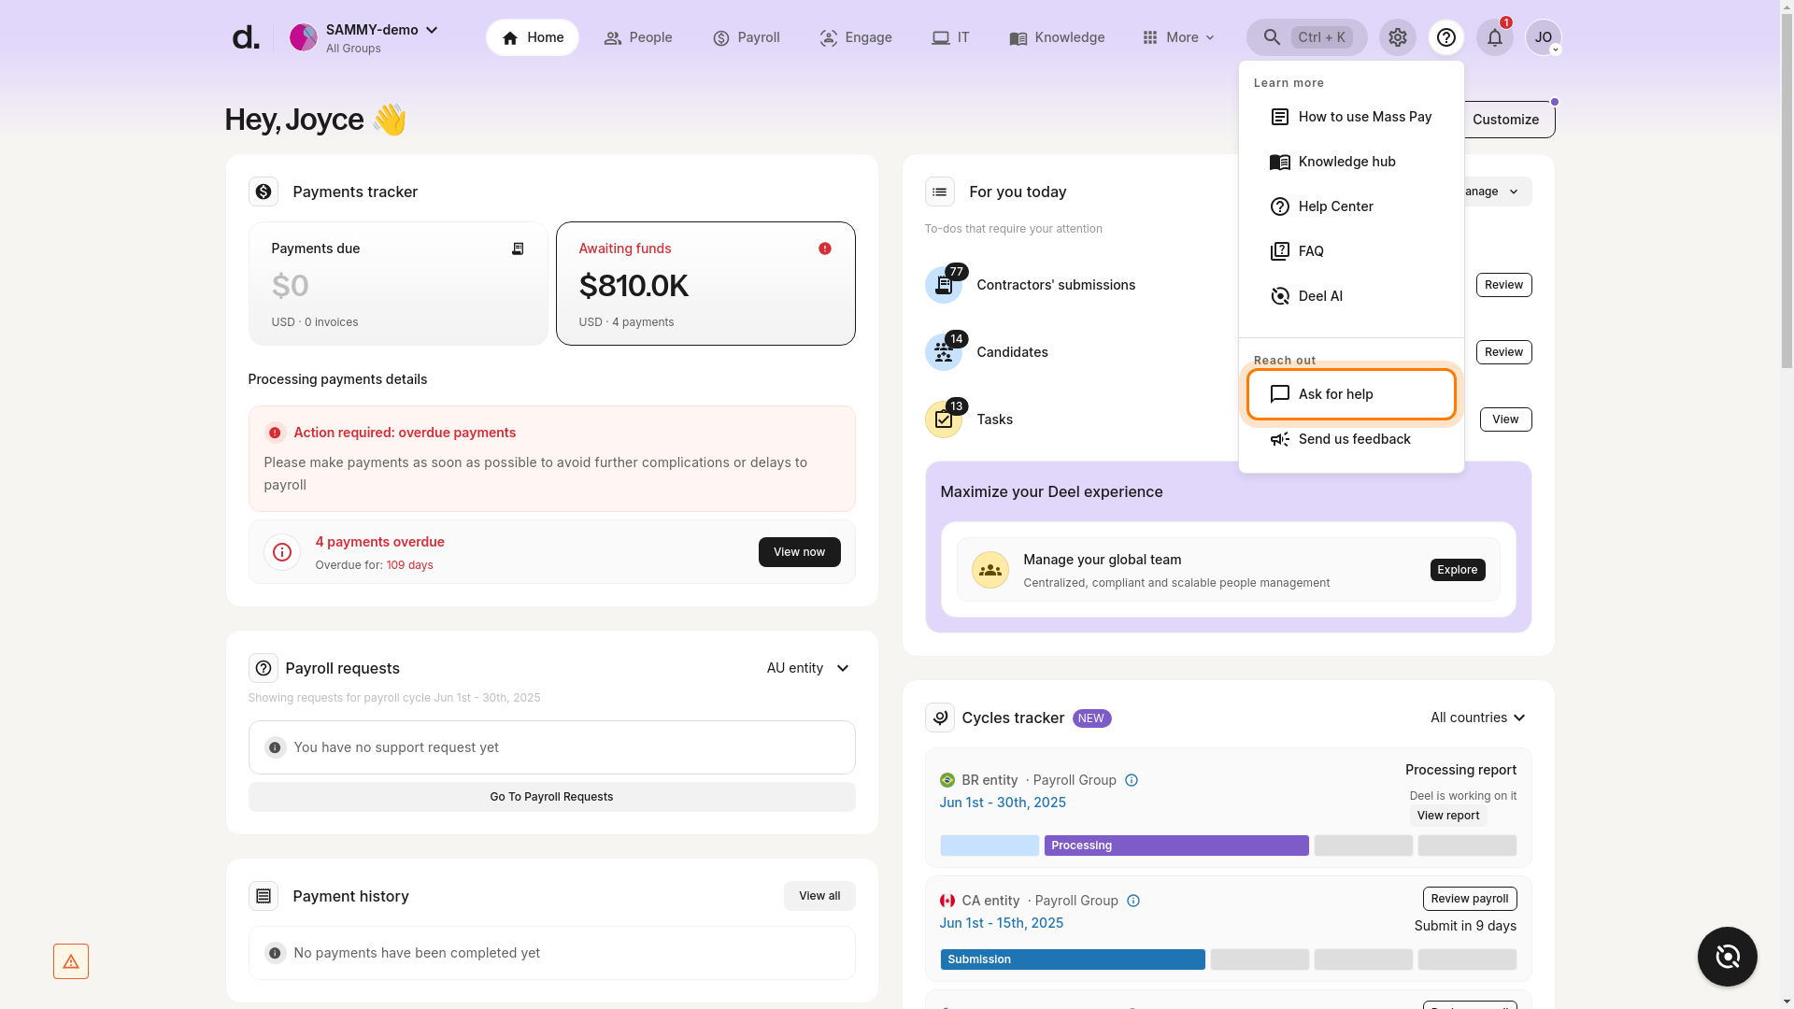Click the purple Processing progress segment
1794x1009 pixels.
(1176, 846)
